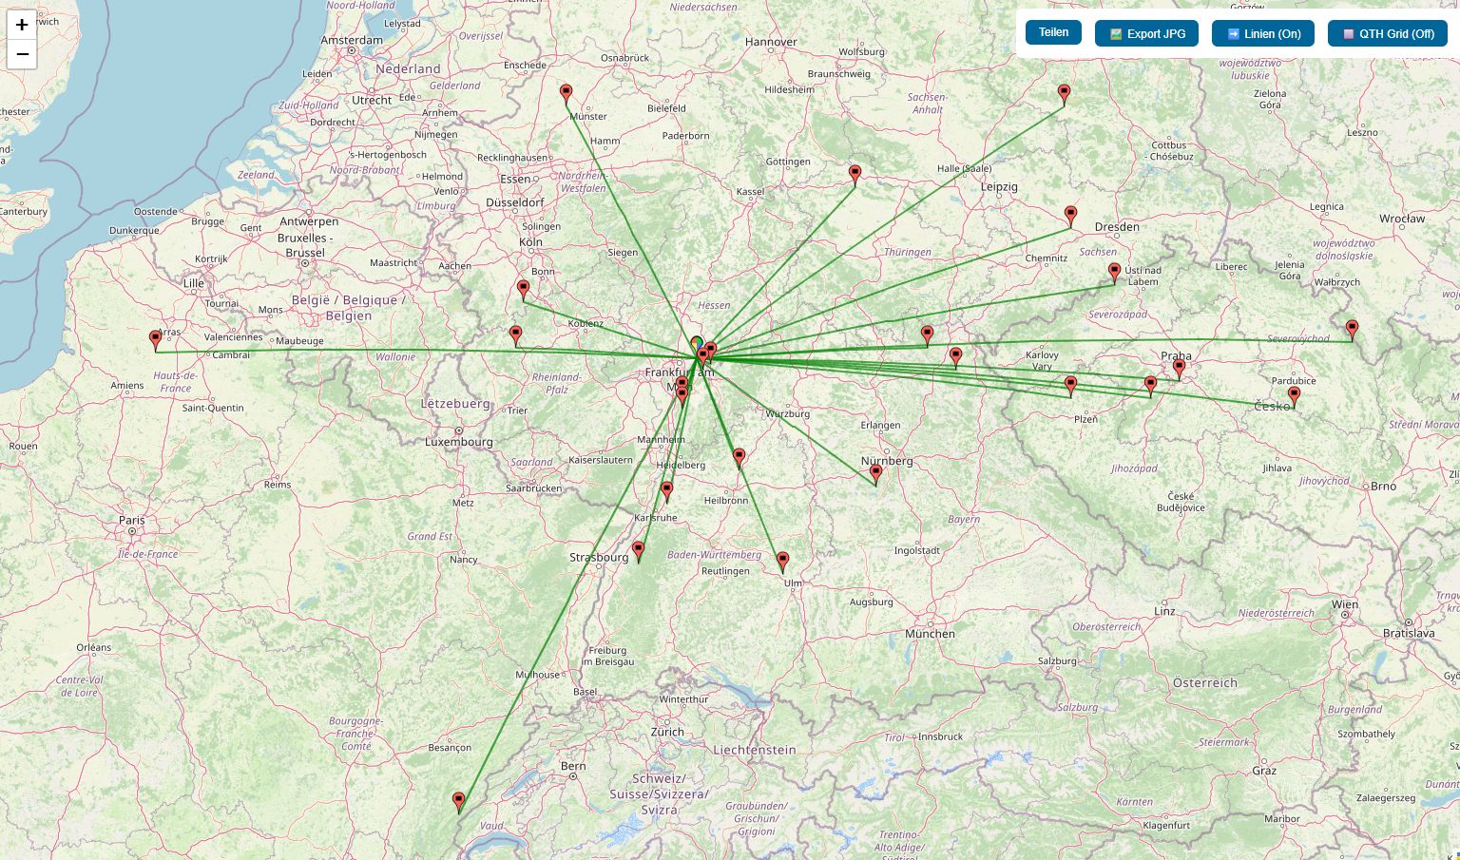The width and height of the screenshot is (1460, 860).
Task: Click the easternmost marker near Severovýchod
Action: pyautogui.click(x=1352, y=329)
